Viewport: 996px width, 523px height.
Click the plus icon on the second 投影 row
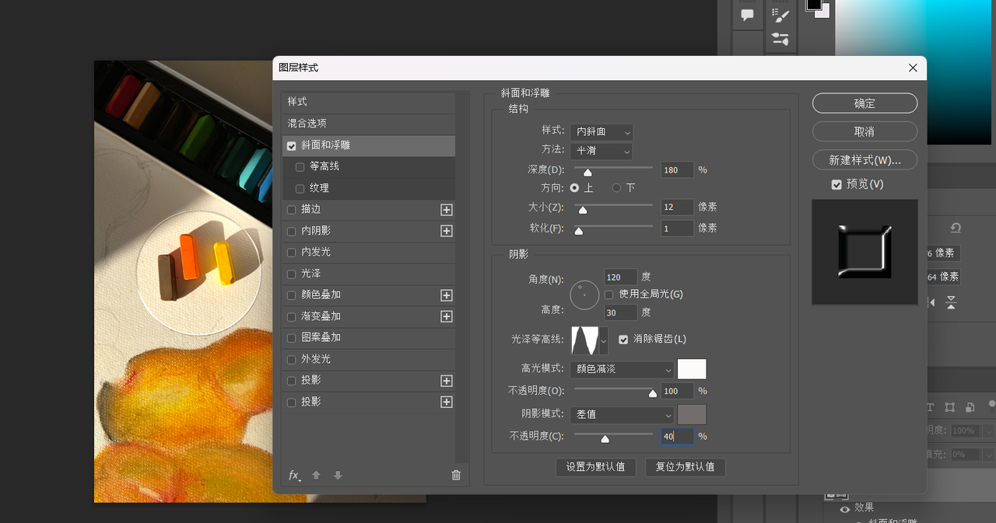tap(447, 402)
